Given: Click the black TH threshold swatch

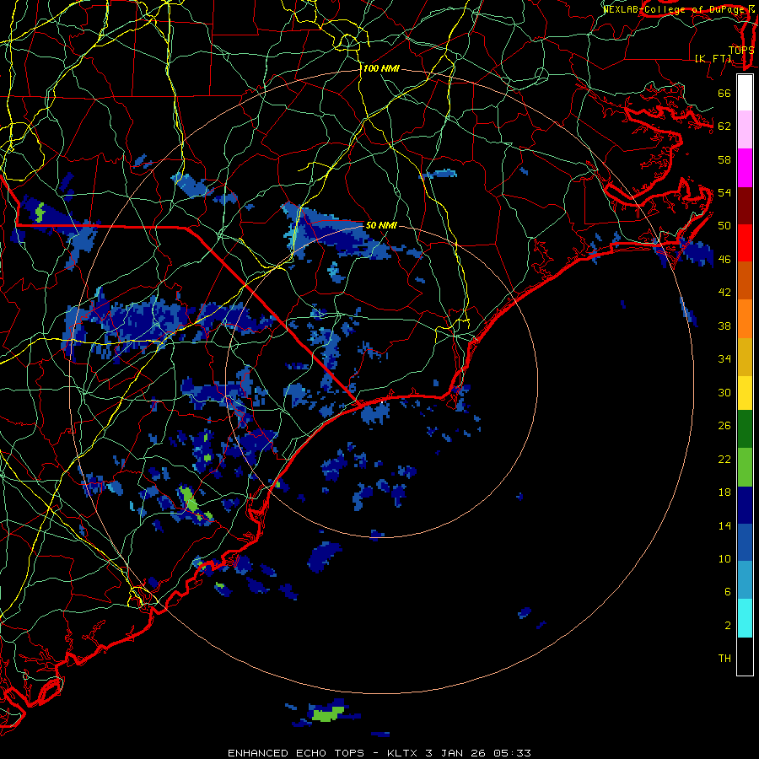Looking at the screenshot, I should click(745, 656).
